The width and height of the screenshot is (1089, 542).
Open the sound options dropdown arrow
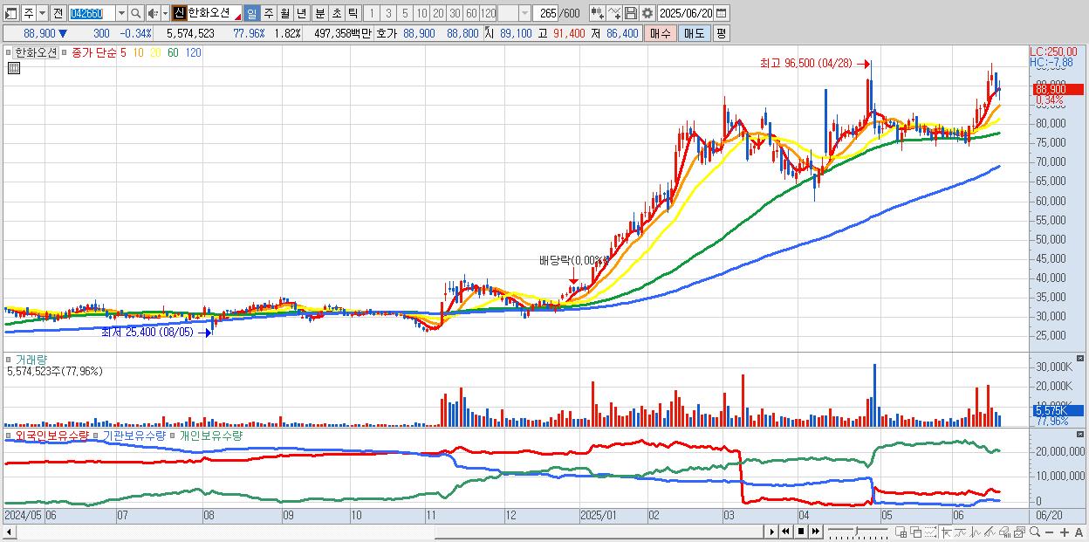[x=165, y=13]
